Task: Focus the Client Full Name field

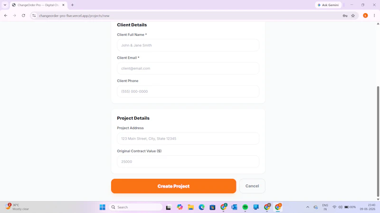Action: [x=188, y=45]
